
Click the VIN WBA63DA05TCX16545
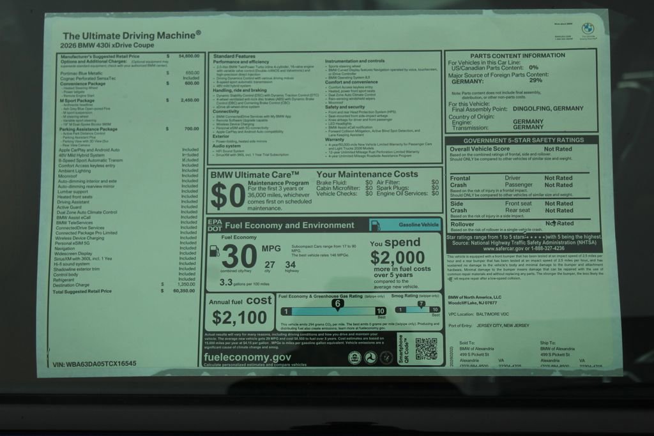pyautogui.click(x=95, y=364)
